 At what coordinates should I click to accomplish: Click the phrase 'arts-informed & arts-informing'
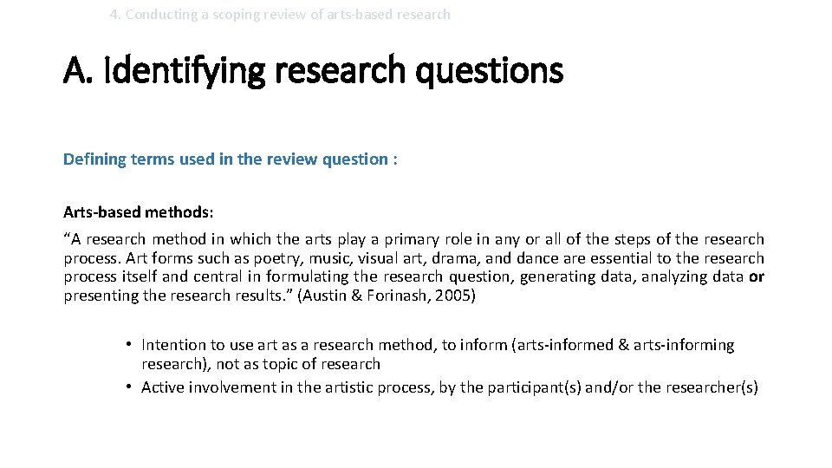pos(625,345)
